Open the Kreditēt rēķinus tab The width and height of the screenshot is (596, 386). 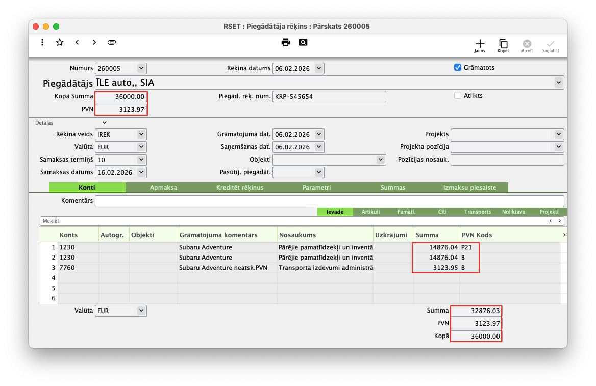[x=240, y=188]
